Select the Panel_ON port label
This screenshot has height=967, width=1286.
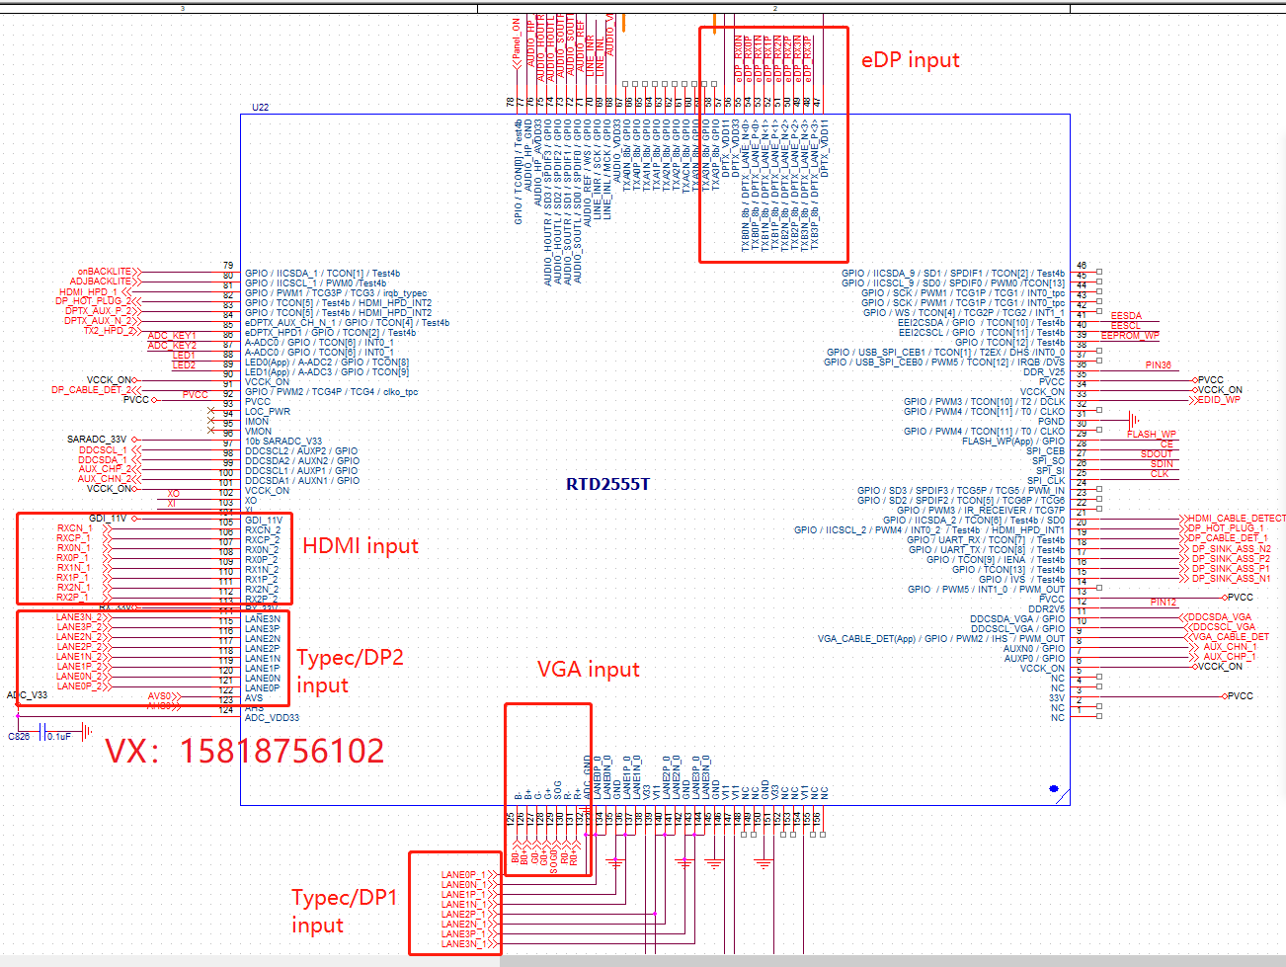(516, 40)
